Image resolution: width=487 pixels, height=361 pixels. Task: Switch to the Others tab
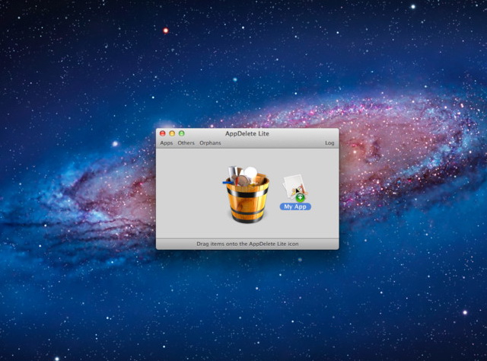186,143
